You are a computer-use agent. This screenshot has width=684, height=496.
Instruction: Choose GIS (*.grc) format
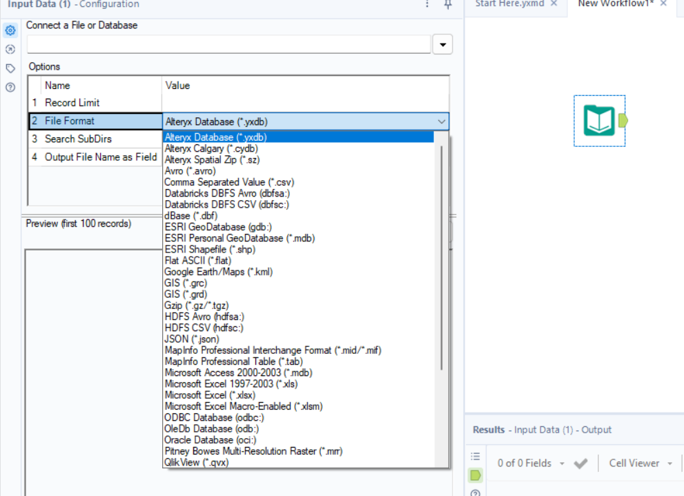[298, 284]
